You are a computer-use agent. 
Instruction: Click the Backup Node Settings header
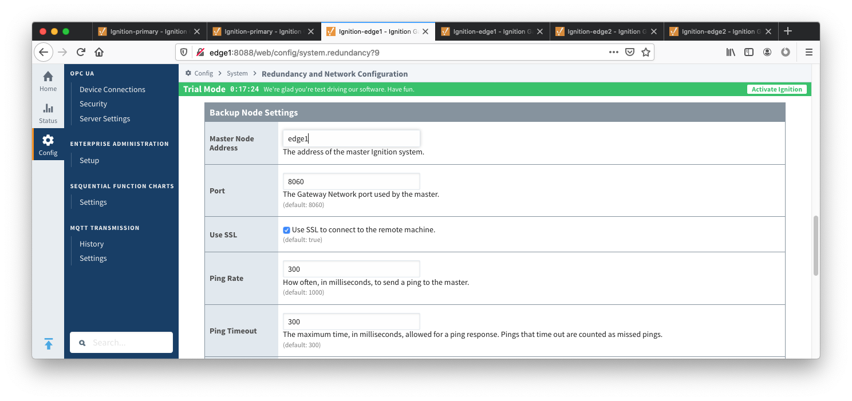495,112
